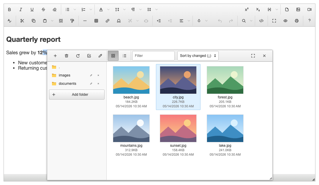Click the cut scissors icon

point(22,21)
